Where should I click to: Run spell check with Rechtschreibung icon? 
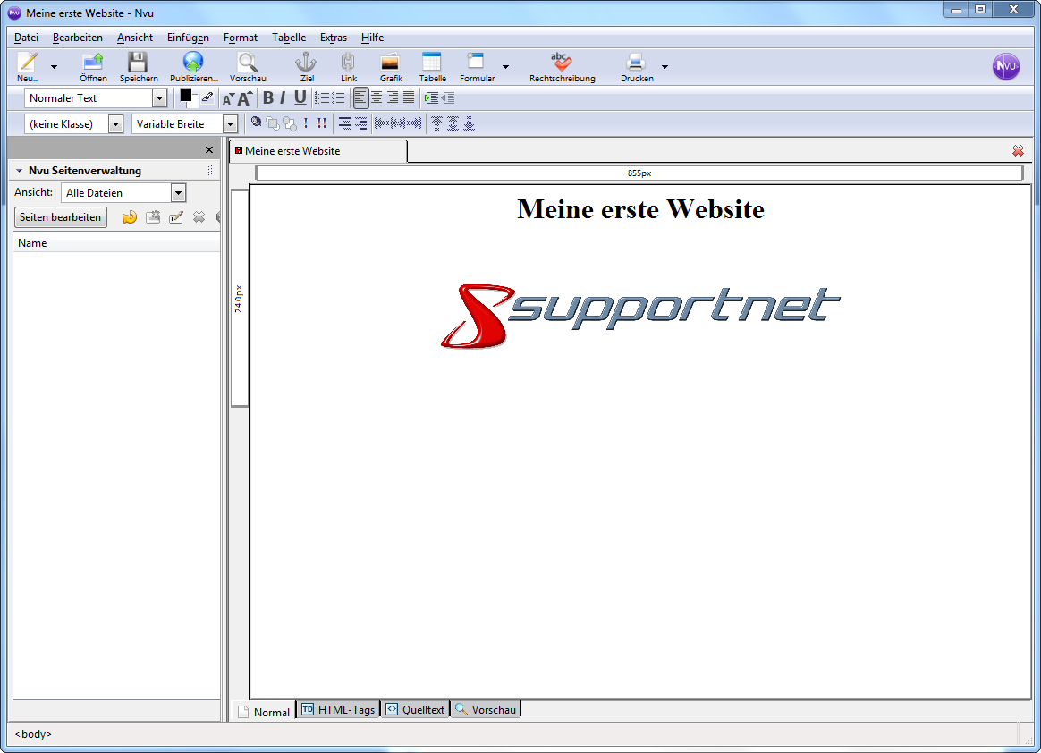[x=562, y=66]
